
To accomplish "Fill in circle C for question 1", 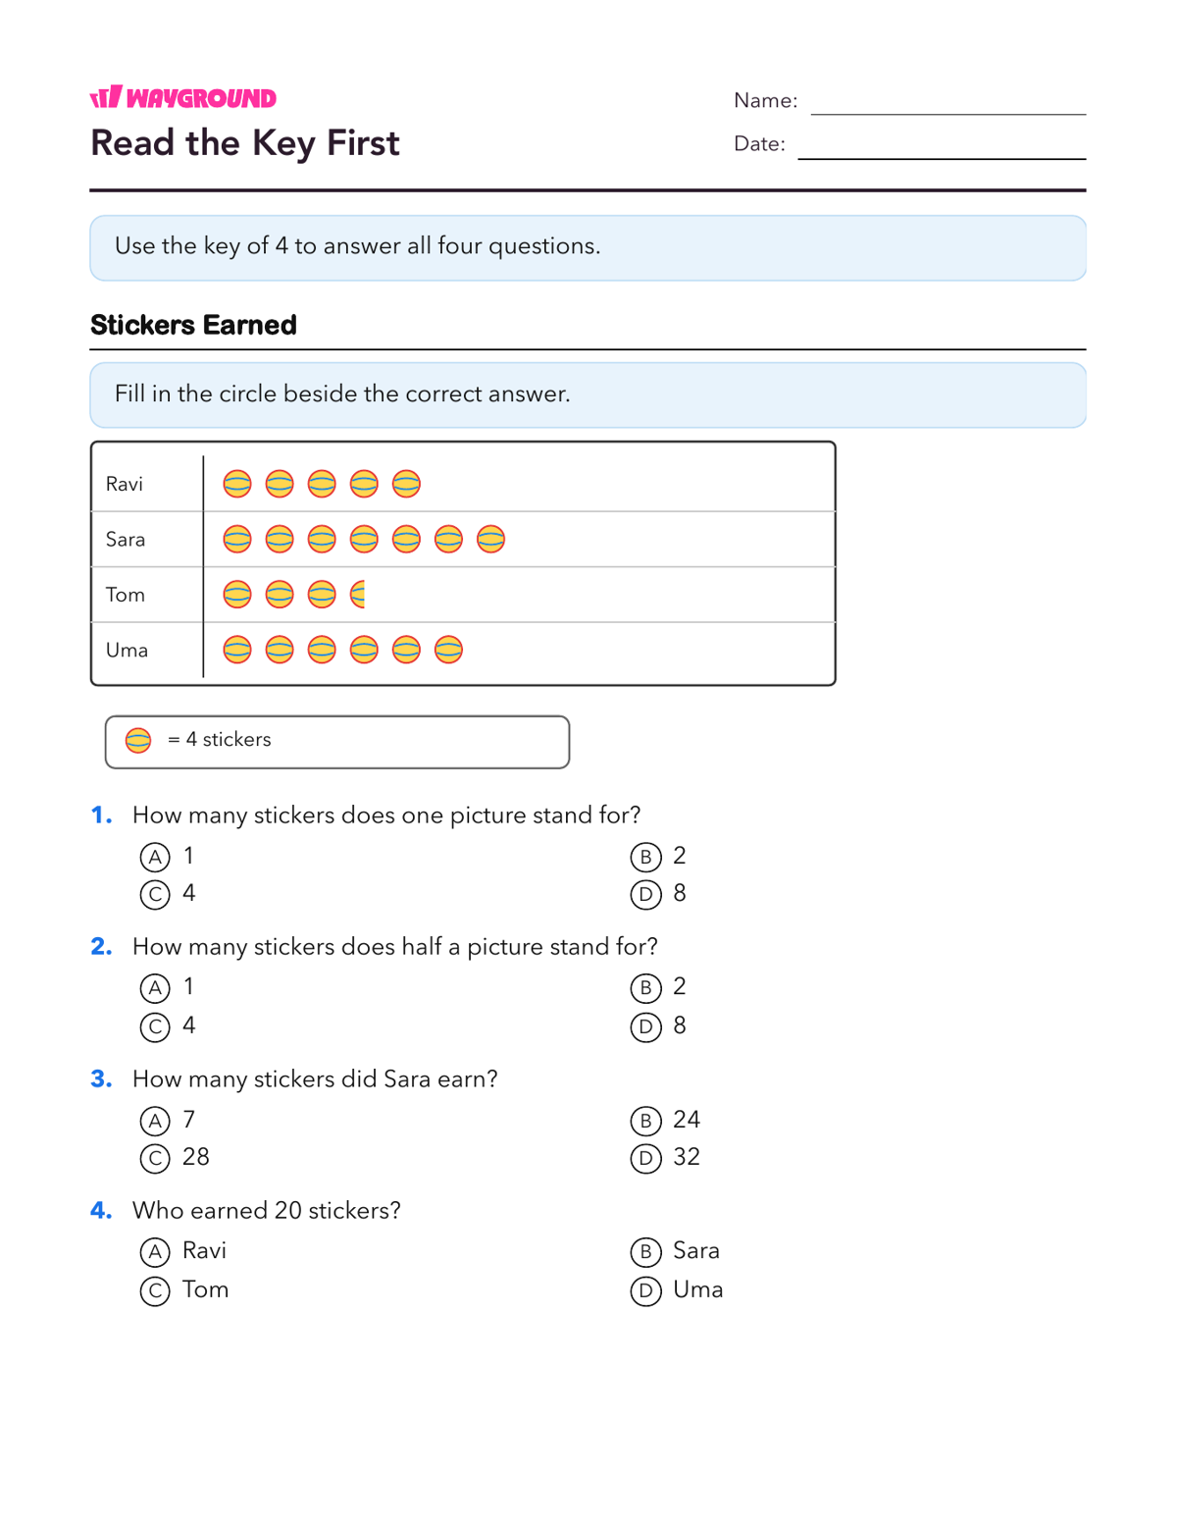I will click(155, 895).
